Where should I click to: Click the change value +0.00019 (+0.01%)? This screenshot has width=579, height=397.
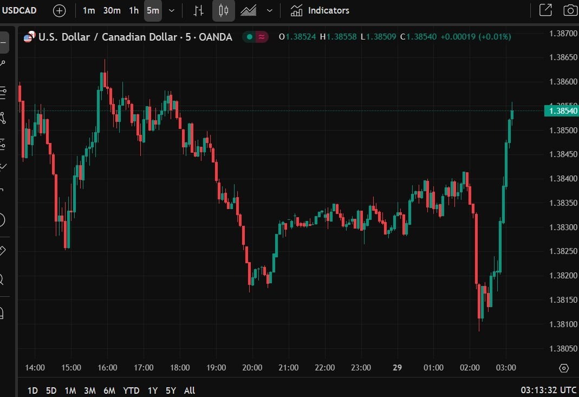coord(476,37)
